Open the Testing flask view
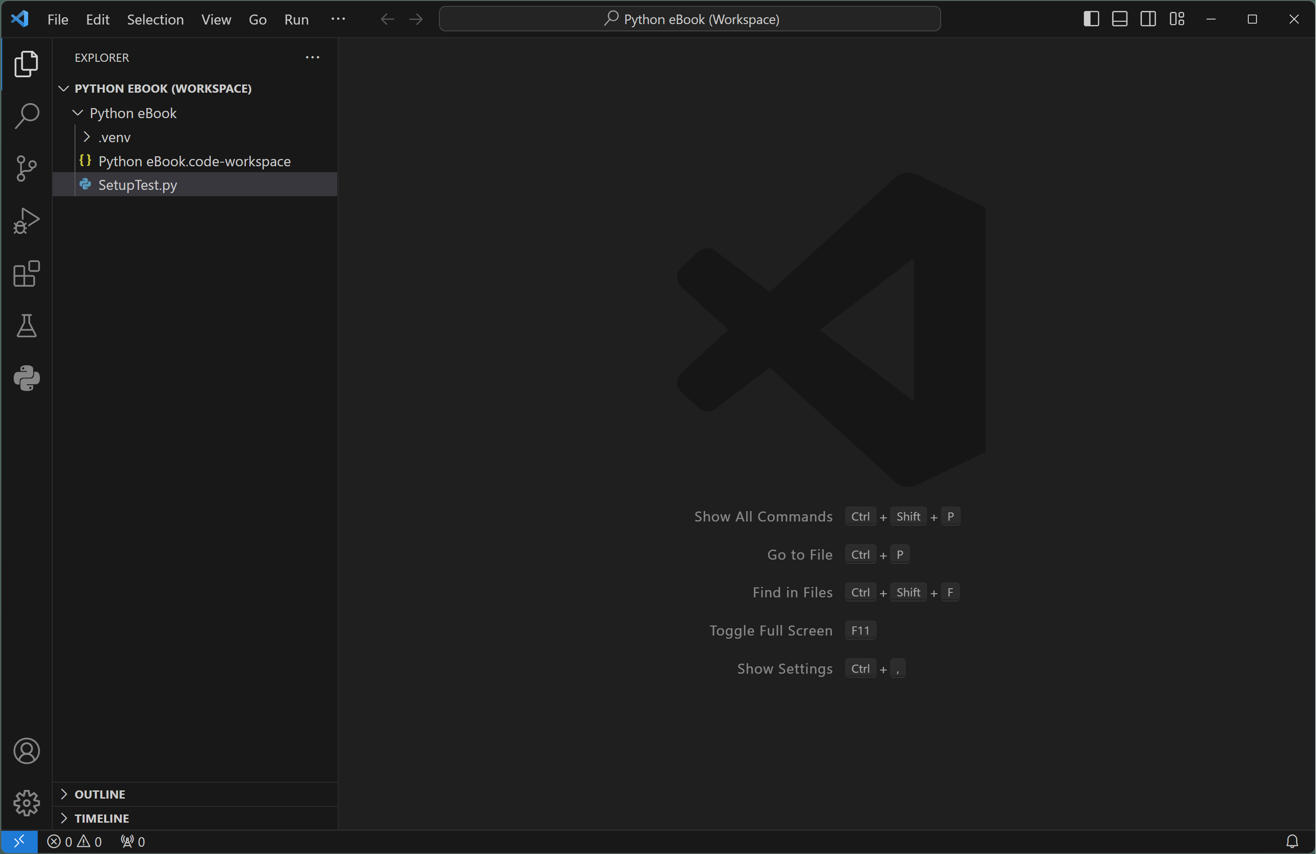 (x=26, y=326)
